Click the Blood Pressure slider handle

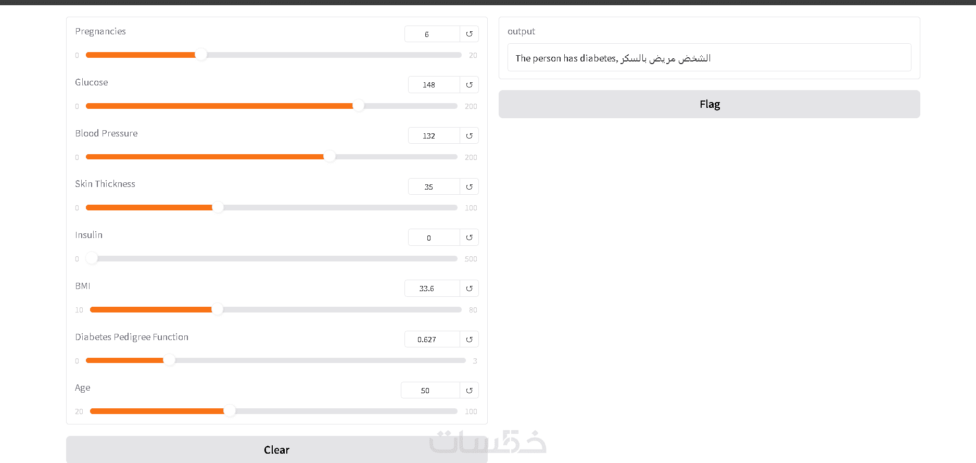(x=330, y=157)
